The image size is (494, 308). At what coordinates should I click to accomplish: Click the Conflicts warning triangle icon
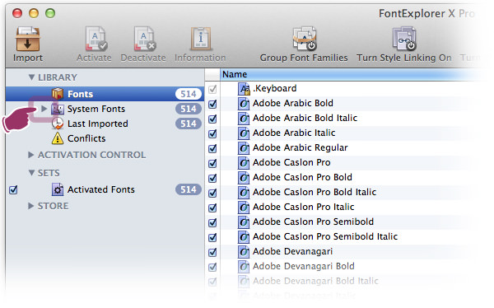58,138
